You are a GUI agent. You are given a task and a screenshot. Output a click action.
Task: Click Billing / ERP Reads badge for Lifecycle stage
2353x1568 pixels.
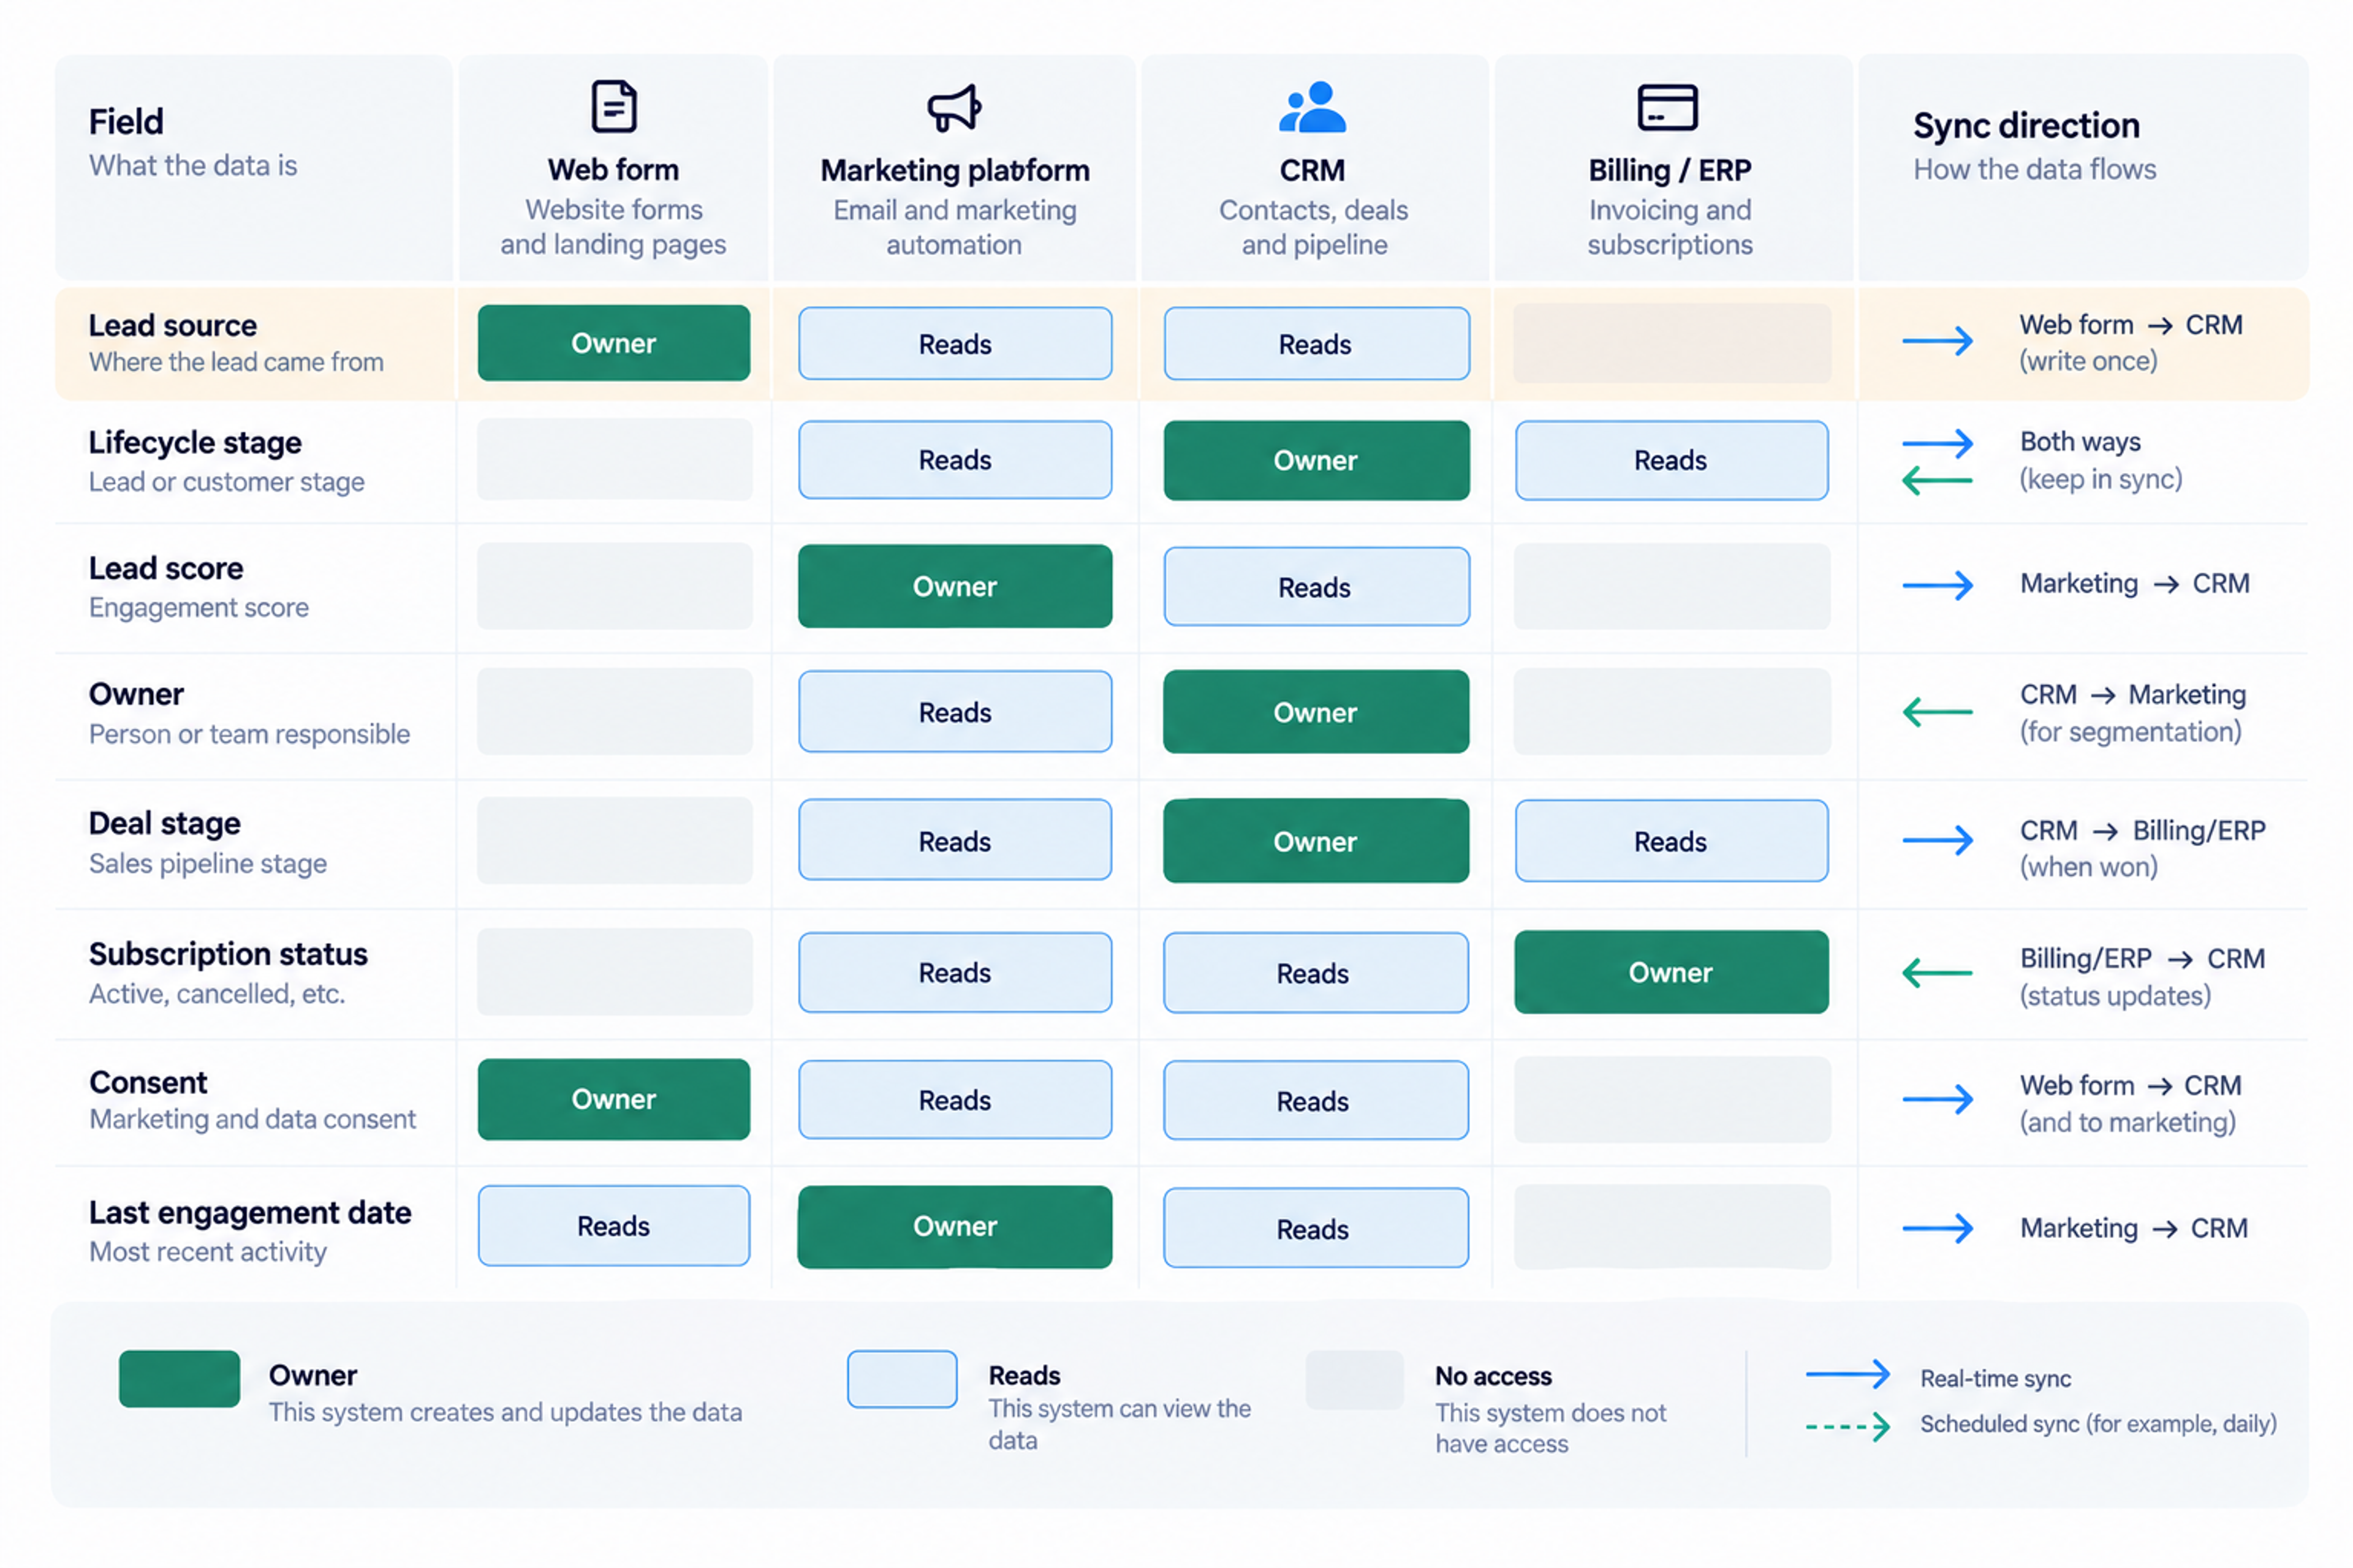1671,461
